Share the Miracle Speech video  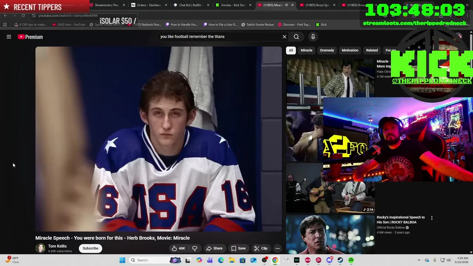[x=214, y=248]
